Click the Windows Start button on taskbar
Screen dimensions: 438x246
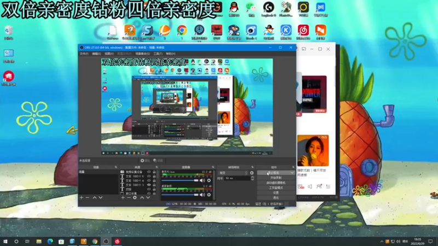[5, 241]
